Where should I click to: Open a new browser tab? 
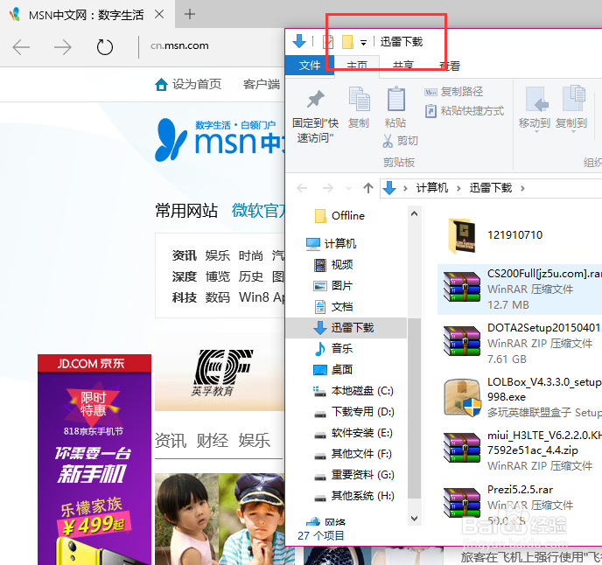tap(190, 15)
